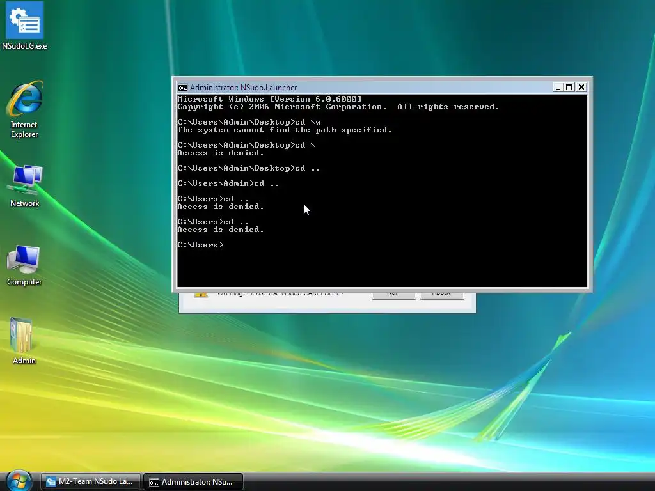The height and width of the screenshot is (491, 655).
Task: Close the Administrator: NSudo.Launcher console window
Action: (x=581, y=87)
